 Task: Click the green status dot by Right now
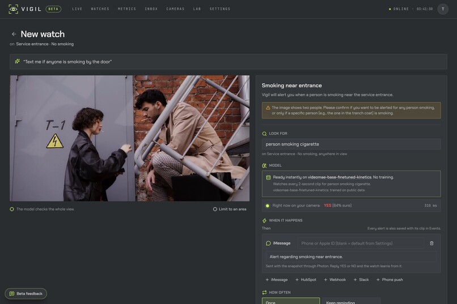[267, 205]
